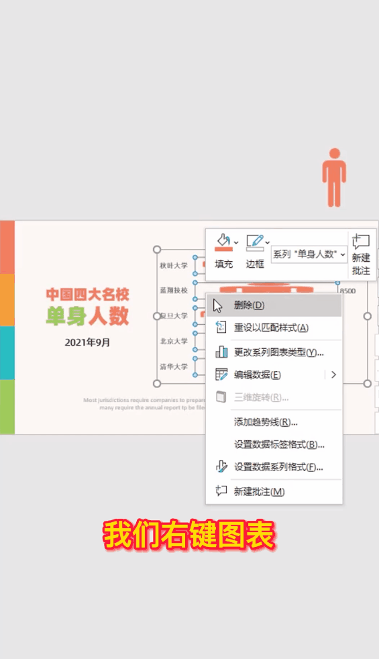Click the chart's top-left resize handle
This screenshot has width=379, height=659.
click(157, 250)
